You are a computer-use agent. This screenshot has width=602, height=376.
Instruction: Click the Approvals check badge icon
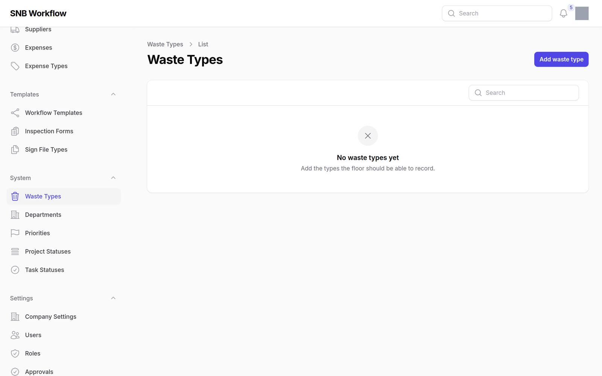(15, 372)
